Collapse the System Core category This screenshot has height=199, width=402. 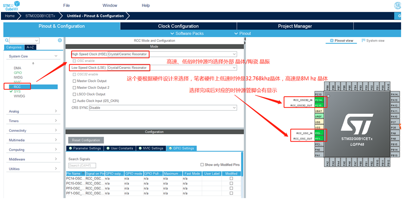click(x=33, y=56)
